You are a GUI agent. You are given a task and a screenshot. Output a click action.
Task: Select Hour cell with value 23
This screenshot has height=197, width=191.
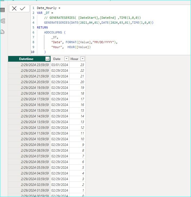[77, 65]
